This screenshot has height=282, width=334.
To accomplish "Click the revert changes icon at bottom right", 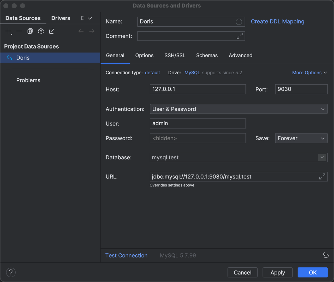I will 325,255.
